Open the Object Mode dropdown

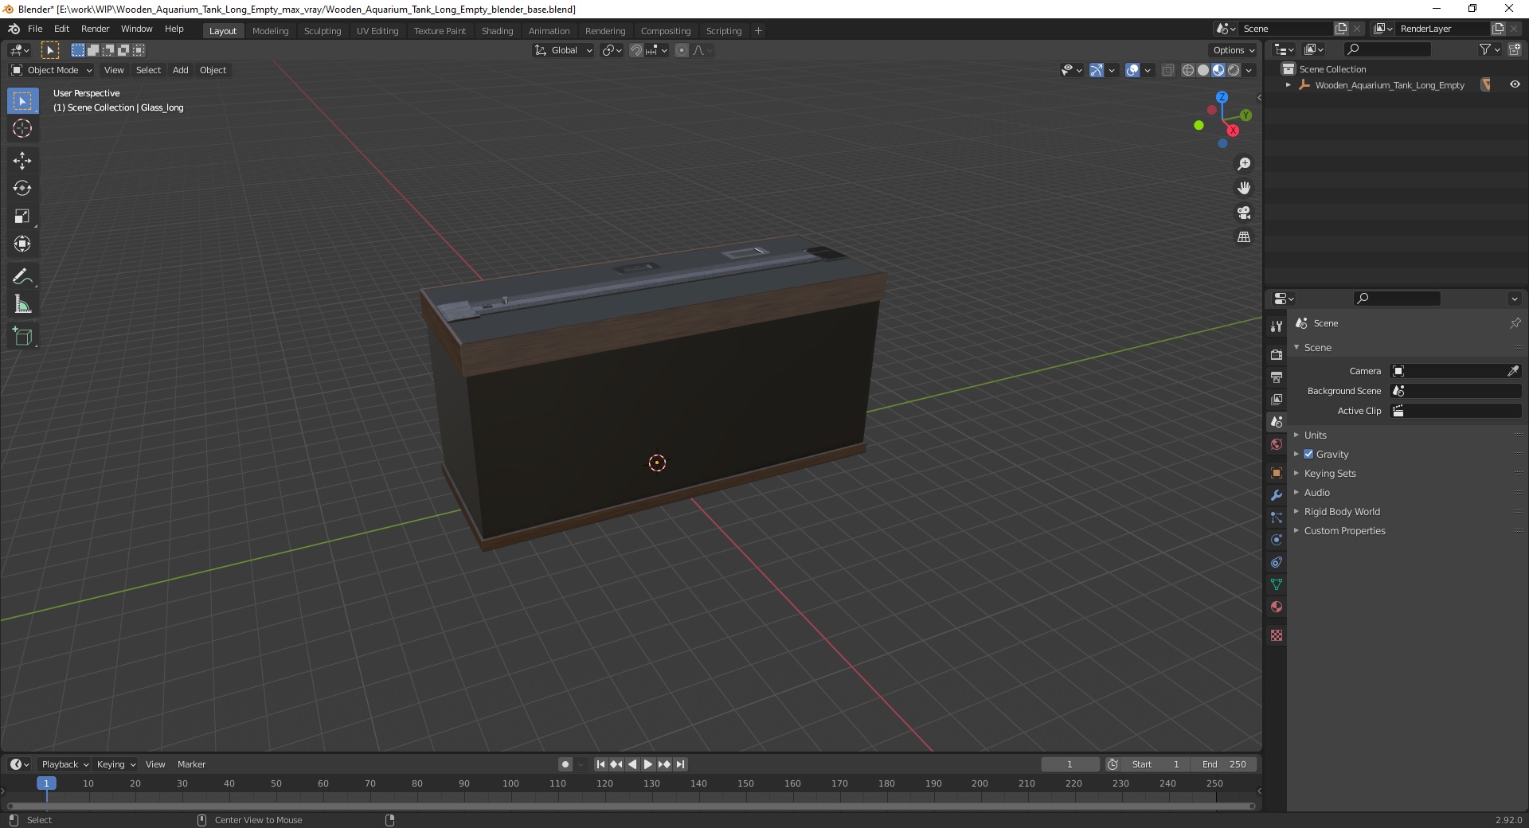click(52, 70)
